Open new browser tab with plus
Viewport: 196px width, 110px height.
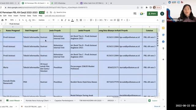click(x=111, y=3)
